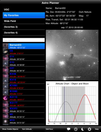Tap the Horsehead nebula sky image
This screenshot has width=101, height=132.
pos(72,55)
